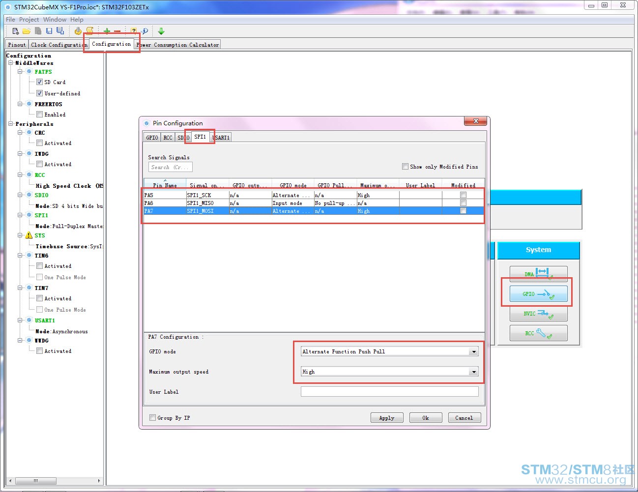Click the Apply button
This screenshot has width=638, height=492.
tap(387, 418)
